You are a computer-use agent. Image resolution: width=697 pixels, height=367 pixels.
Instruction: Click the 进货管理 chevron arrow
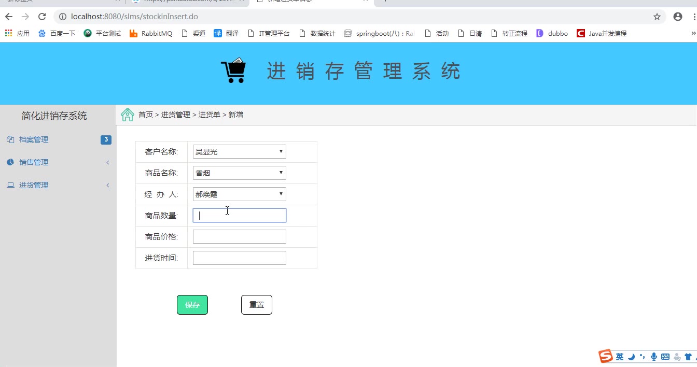(x=108, y=185)
